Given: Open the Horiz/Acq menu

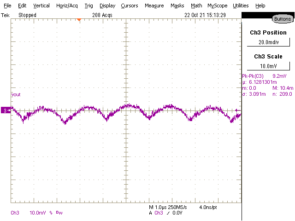Looking at the screenshot, I should tap(67, 6).
